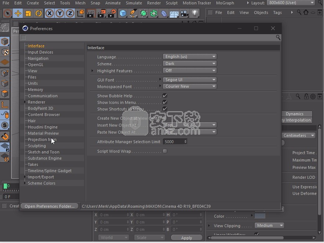
Task: Click the Subdivision Surface generator icon
Action: point(143,14)
